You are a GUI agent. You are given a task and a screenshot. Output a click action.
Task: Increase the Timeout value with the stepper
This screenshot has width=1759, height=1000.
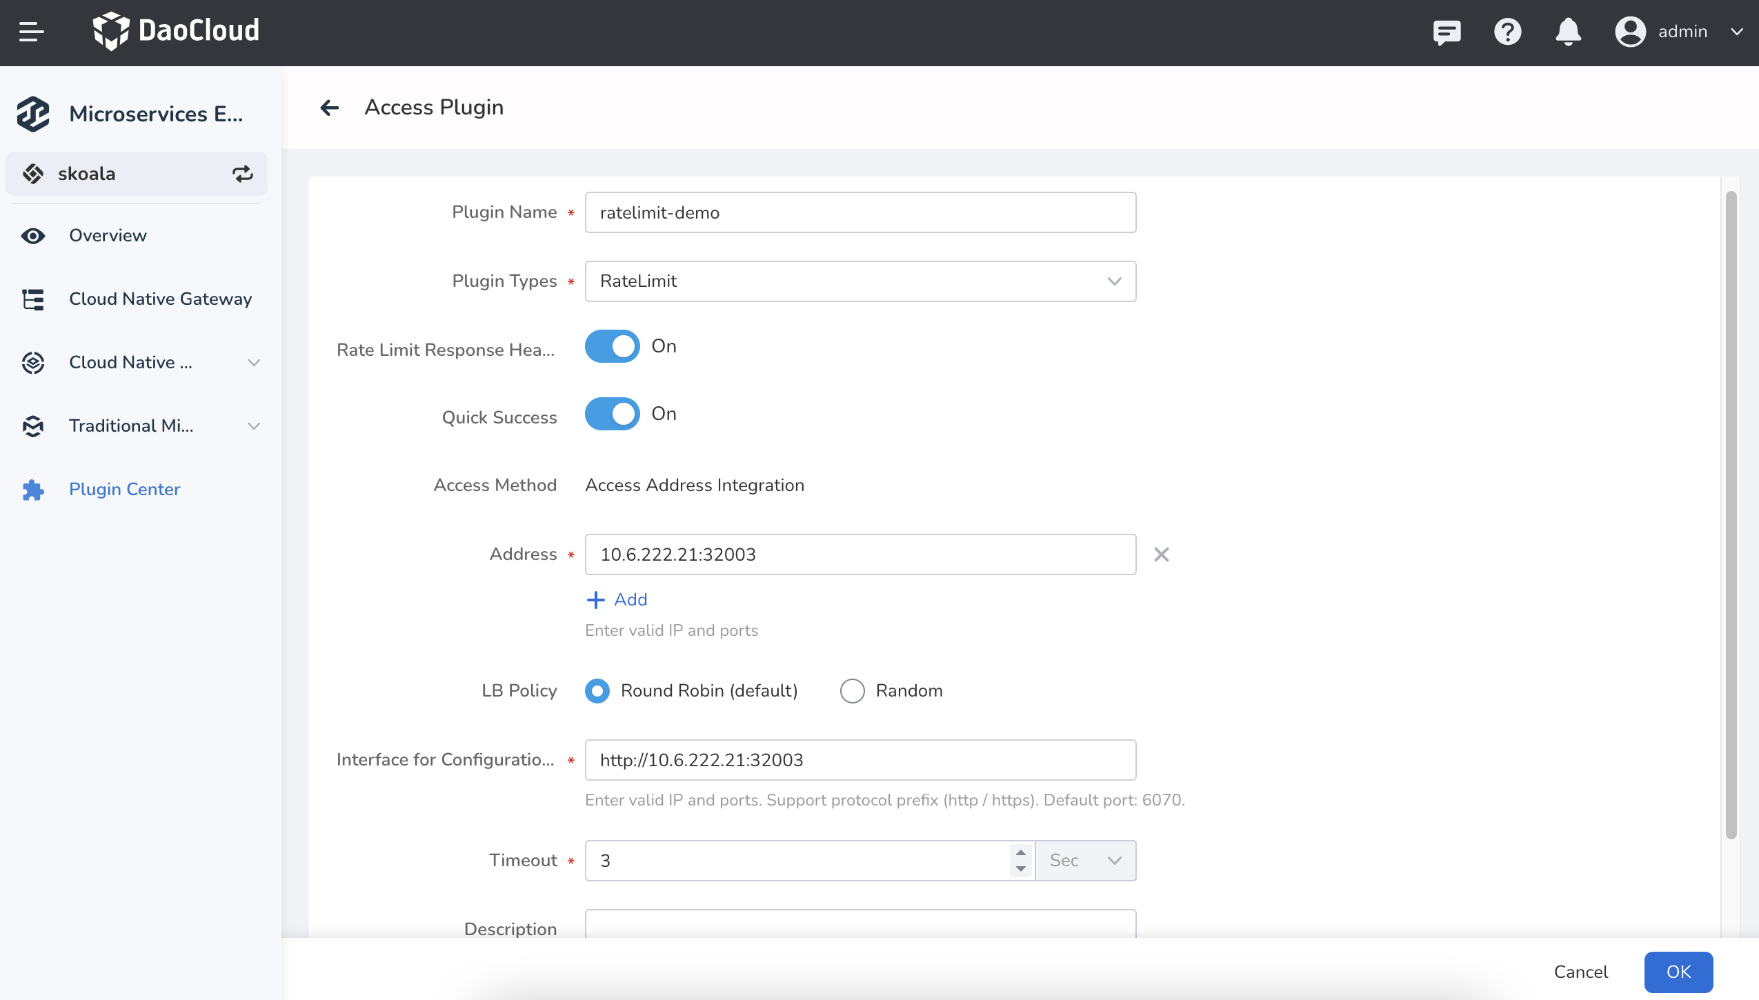coord(1020,853)
